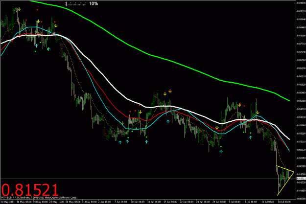This screenshot has width=306, height=204.
Task: Click the "11 Jul 08:00" time axis label
Action: point(268,202)
